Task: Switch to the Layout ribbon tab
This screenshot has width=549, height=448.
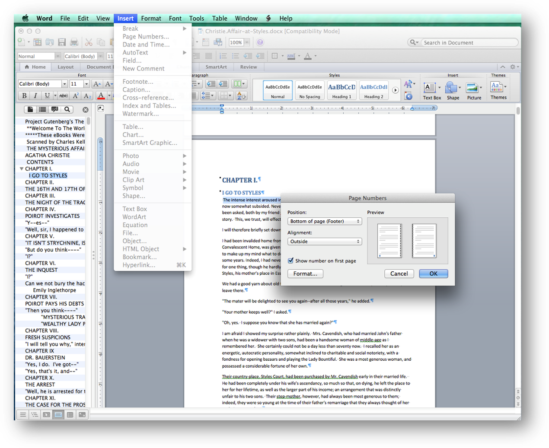Action: (65, 67)
